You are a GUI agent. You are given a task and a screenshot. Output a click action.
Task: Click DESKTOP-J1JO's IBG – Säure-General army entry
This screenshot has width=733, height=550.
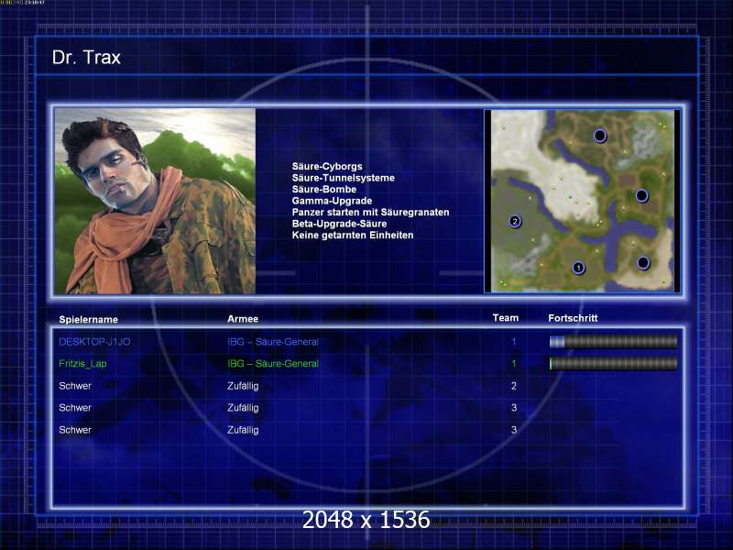pyautogui.click(x=273, y=342)
